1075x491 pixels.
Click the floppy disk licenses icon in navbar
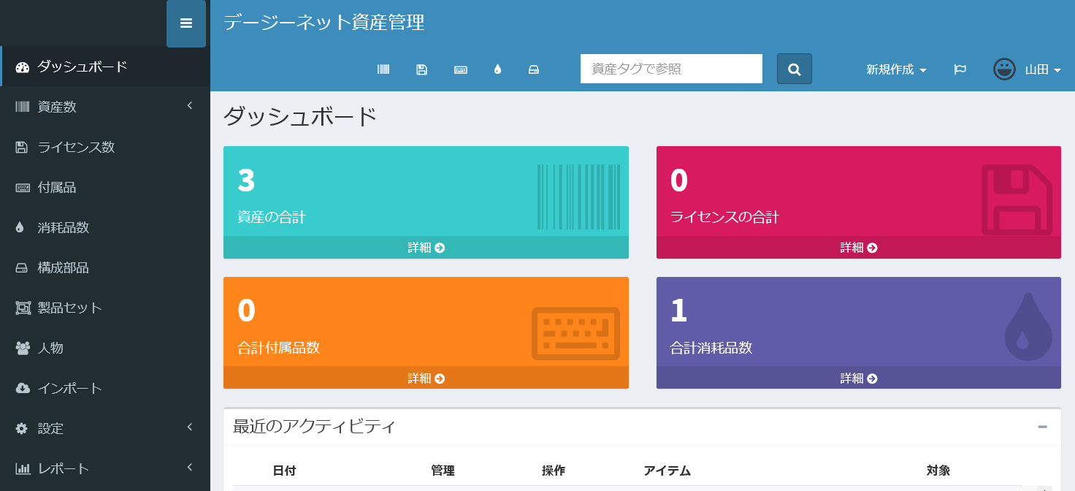421,69
